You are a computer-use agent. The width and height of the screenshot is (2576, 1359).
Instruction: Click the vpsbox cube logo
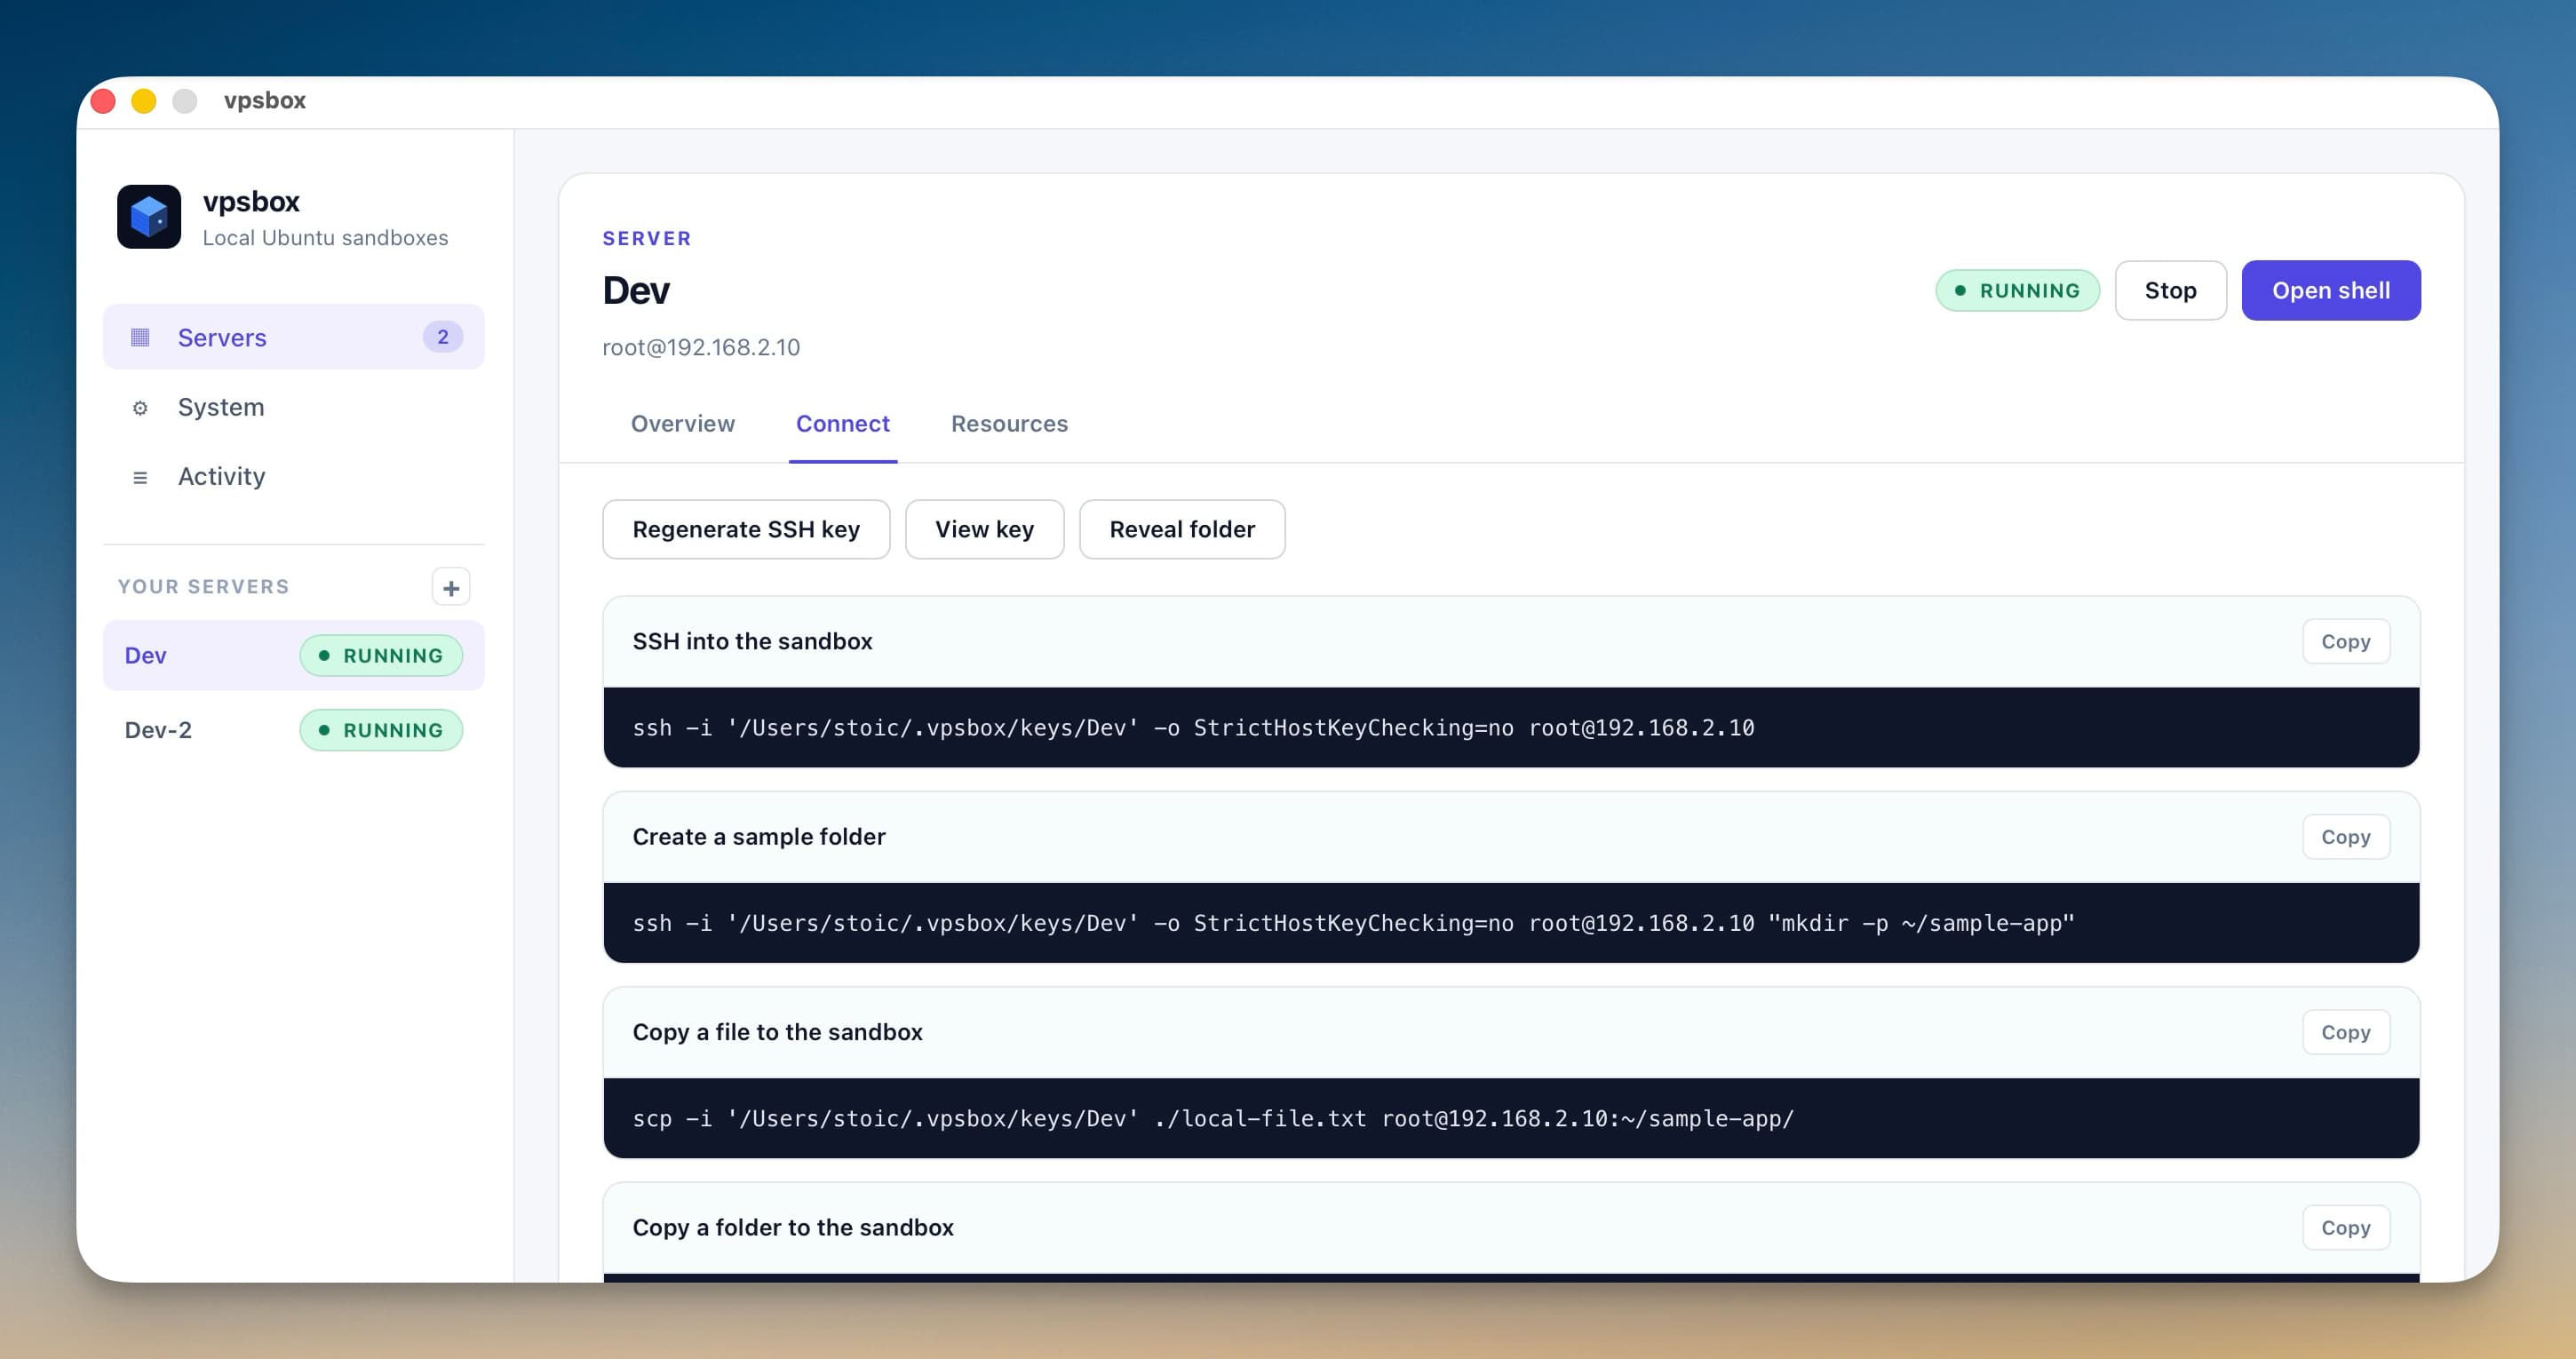[x=148, y=216]
